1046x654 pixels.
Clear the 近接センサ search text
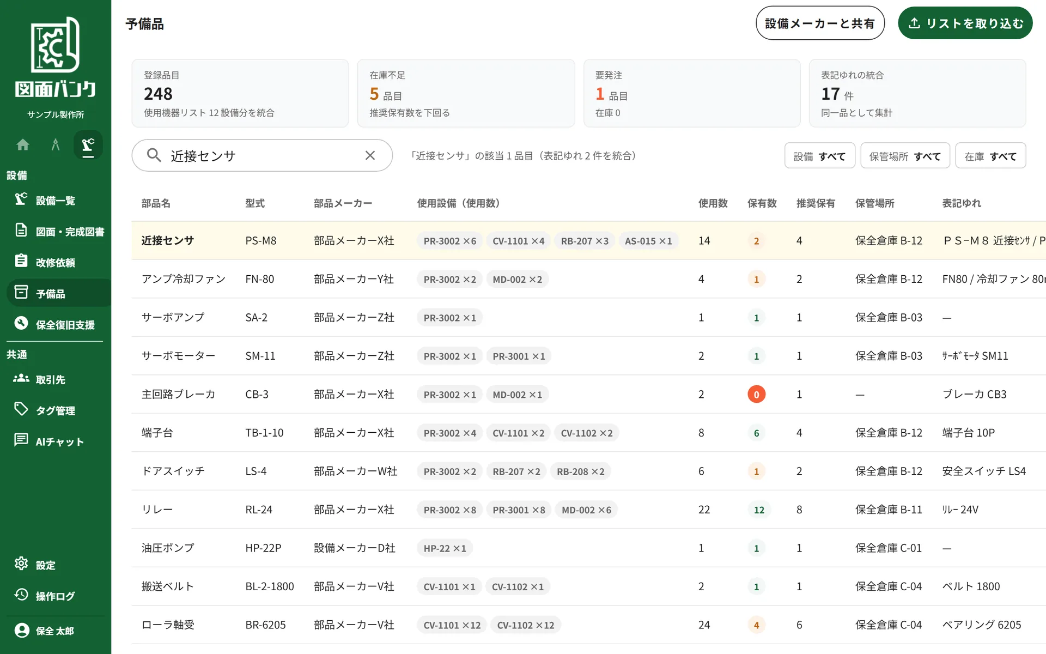(x=370, y=156)
